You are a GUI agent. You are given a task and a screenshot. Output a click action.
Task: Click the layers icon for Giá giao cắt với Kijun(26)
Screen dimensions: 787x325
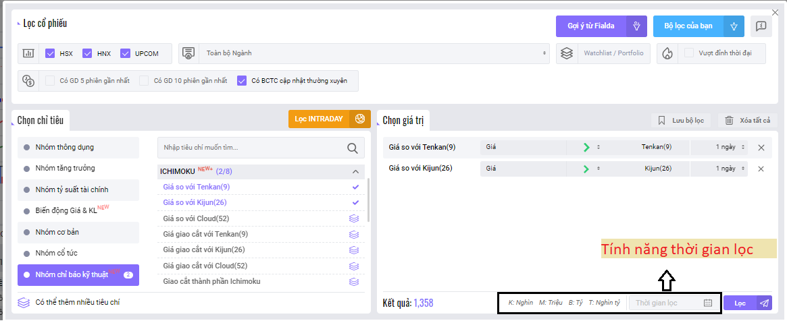pos(353,250)
